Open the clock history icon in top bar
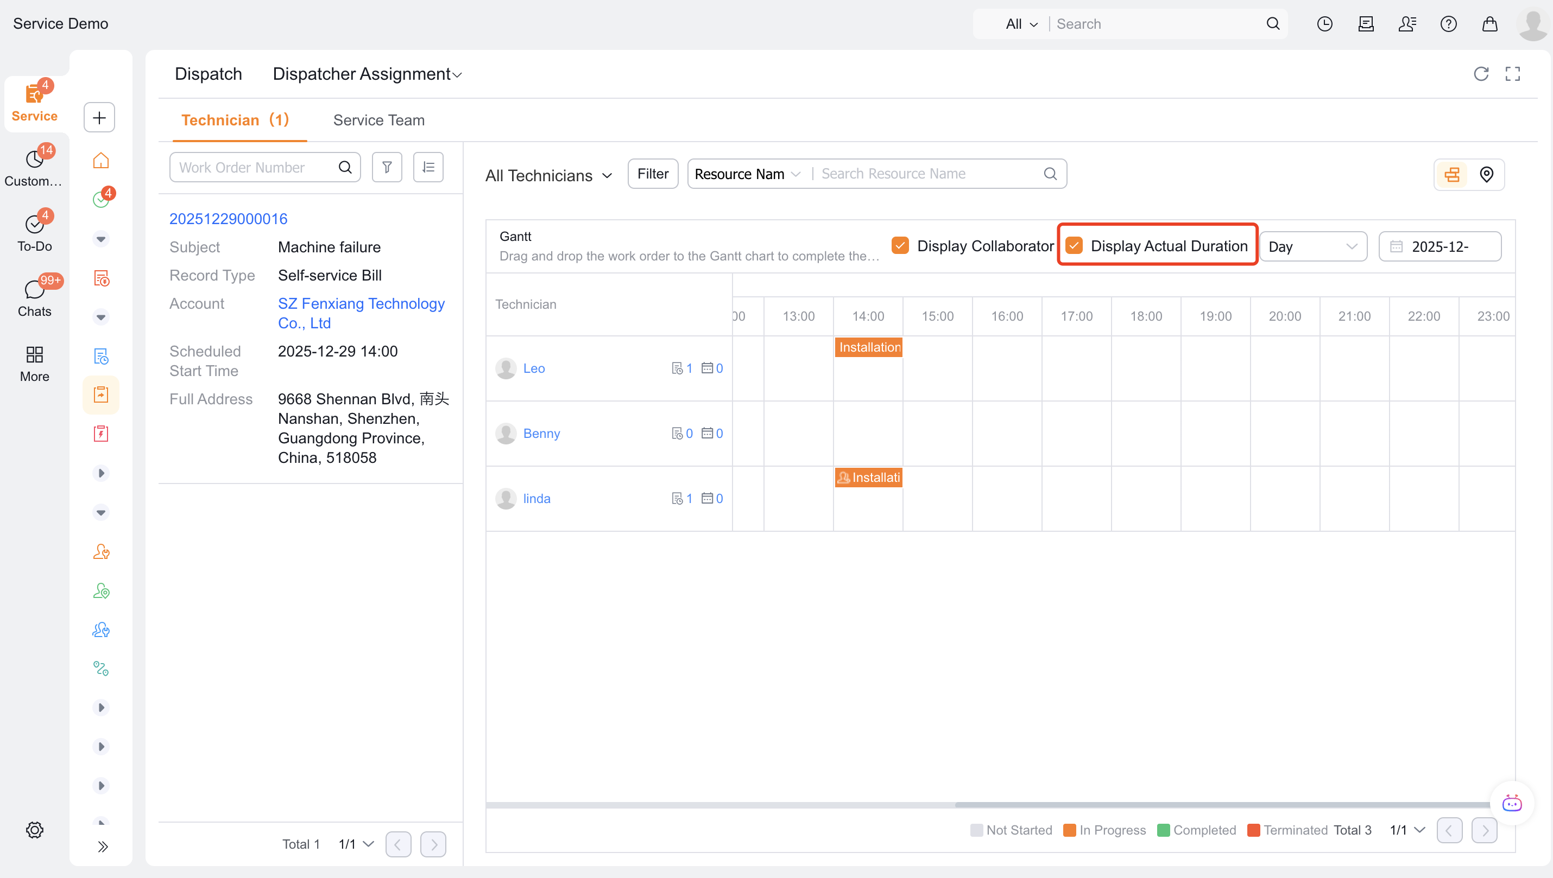1553x878 pixels. pos(1324,23)
